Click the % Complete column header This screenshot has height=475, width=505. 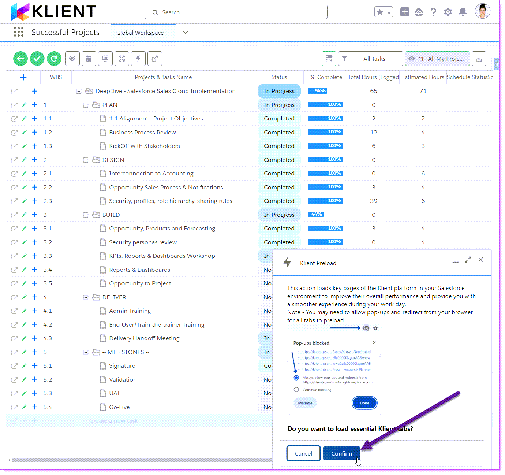pos(326,77)
